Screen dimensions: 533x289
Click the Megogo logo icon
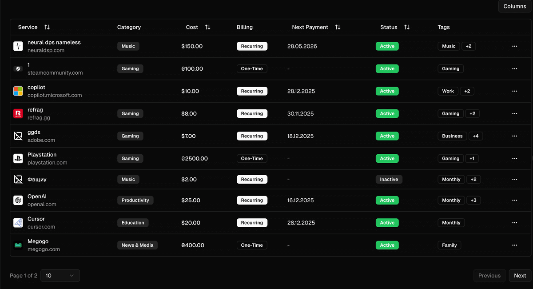click(x=18, y=245)
